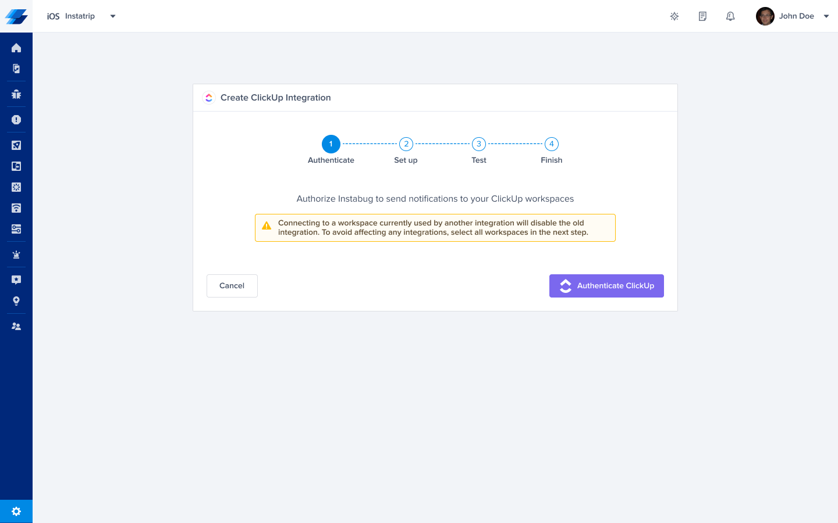Click the yellow warning triangle icon
This screenshot has width=838, height=523.
[267, 226]
